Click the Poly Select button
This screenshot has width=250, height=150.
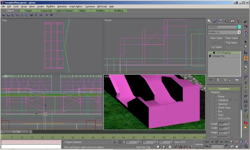click(x=232, y=43)
